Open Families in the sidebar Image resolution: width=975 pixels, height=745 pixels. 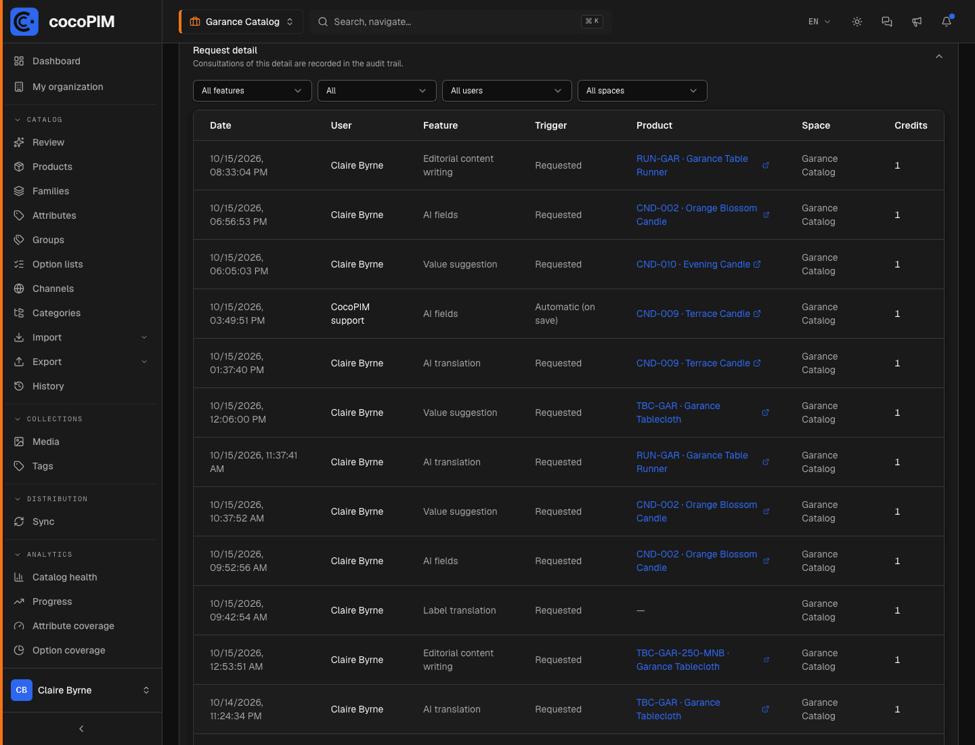click(81, 191)
